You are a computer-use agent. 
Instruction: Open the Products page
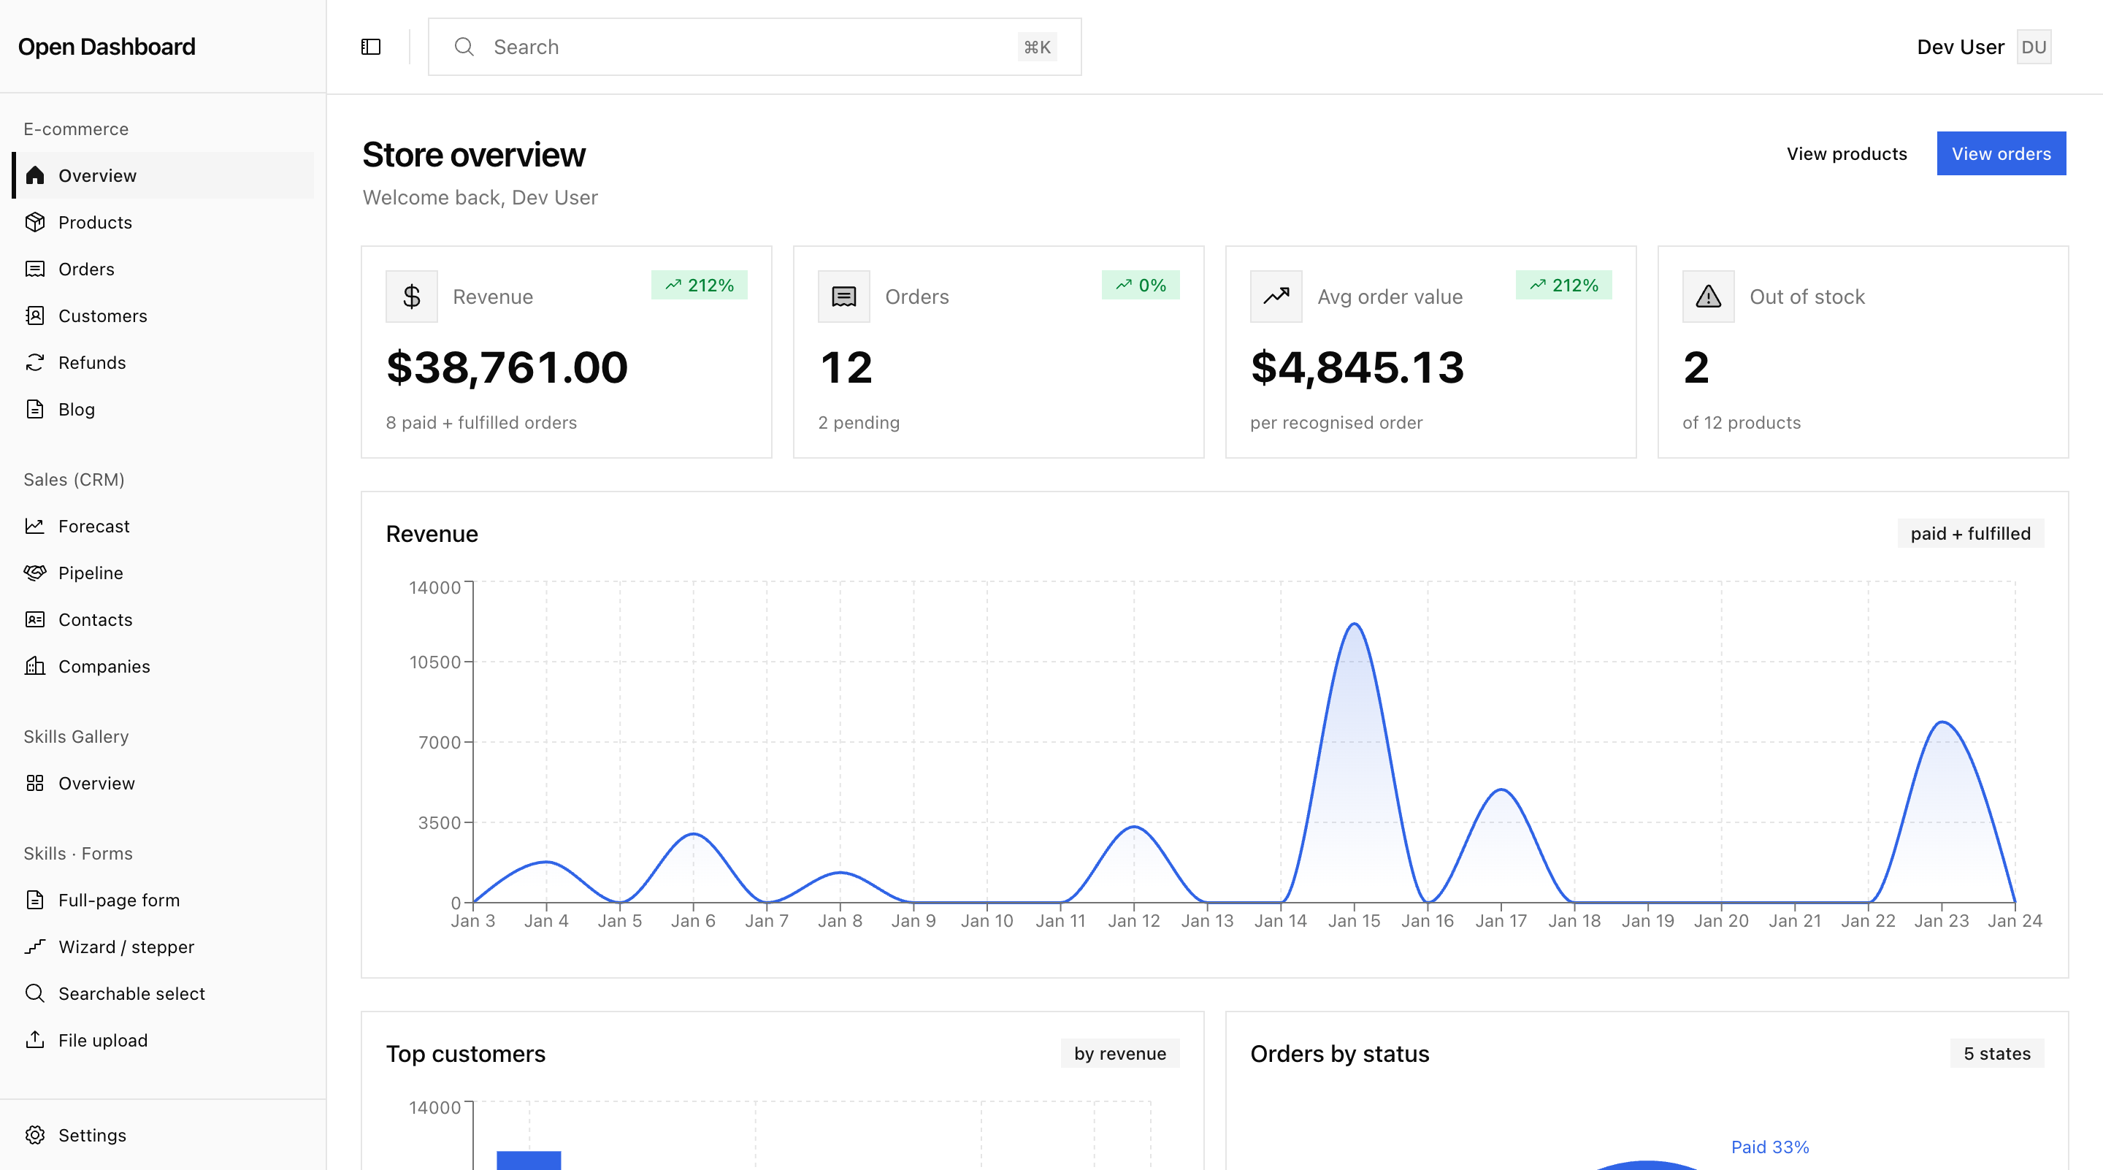(164, 222)
